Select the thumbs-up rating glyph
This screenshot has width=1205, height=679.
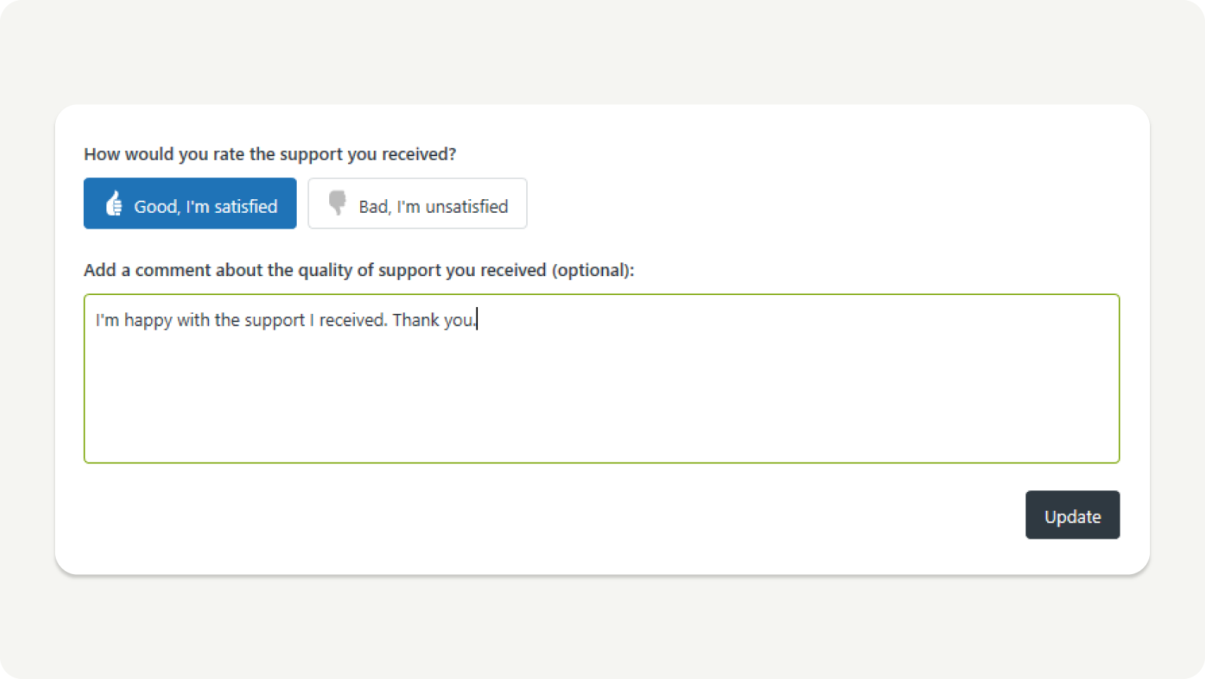pos(114,203)
